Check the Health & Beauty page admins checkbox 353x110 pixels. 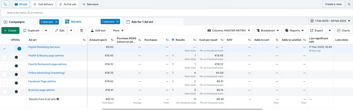[x=4, y=57]
